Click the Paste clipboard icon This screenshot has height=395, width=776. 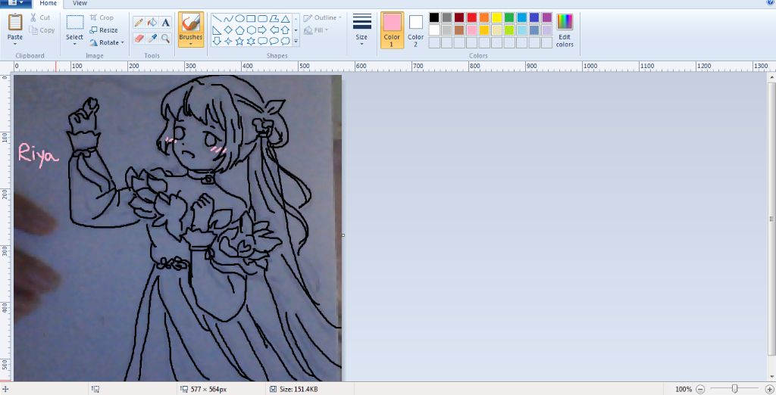pos(15,22)
